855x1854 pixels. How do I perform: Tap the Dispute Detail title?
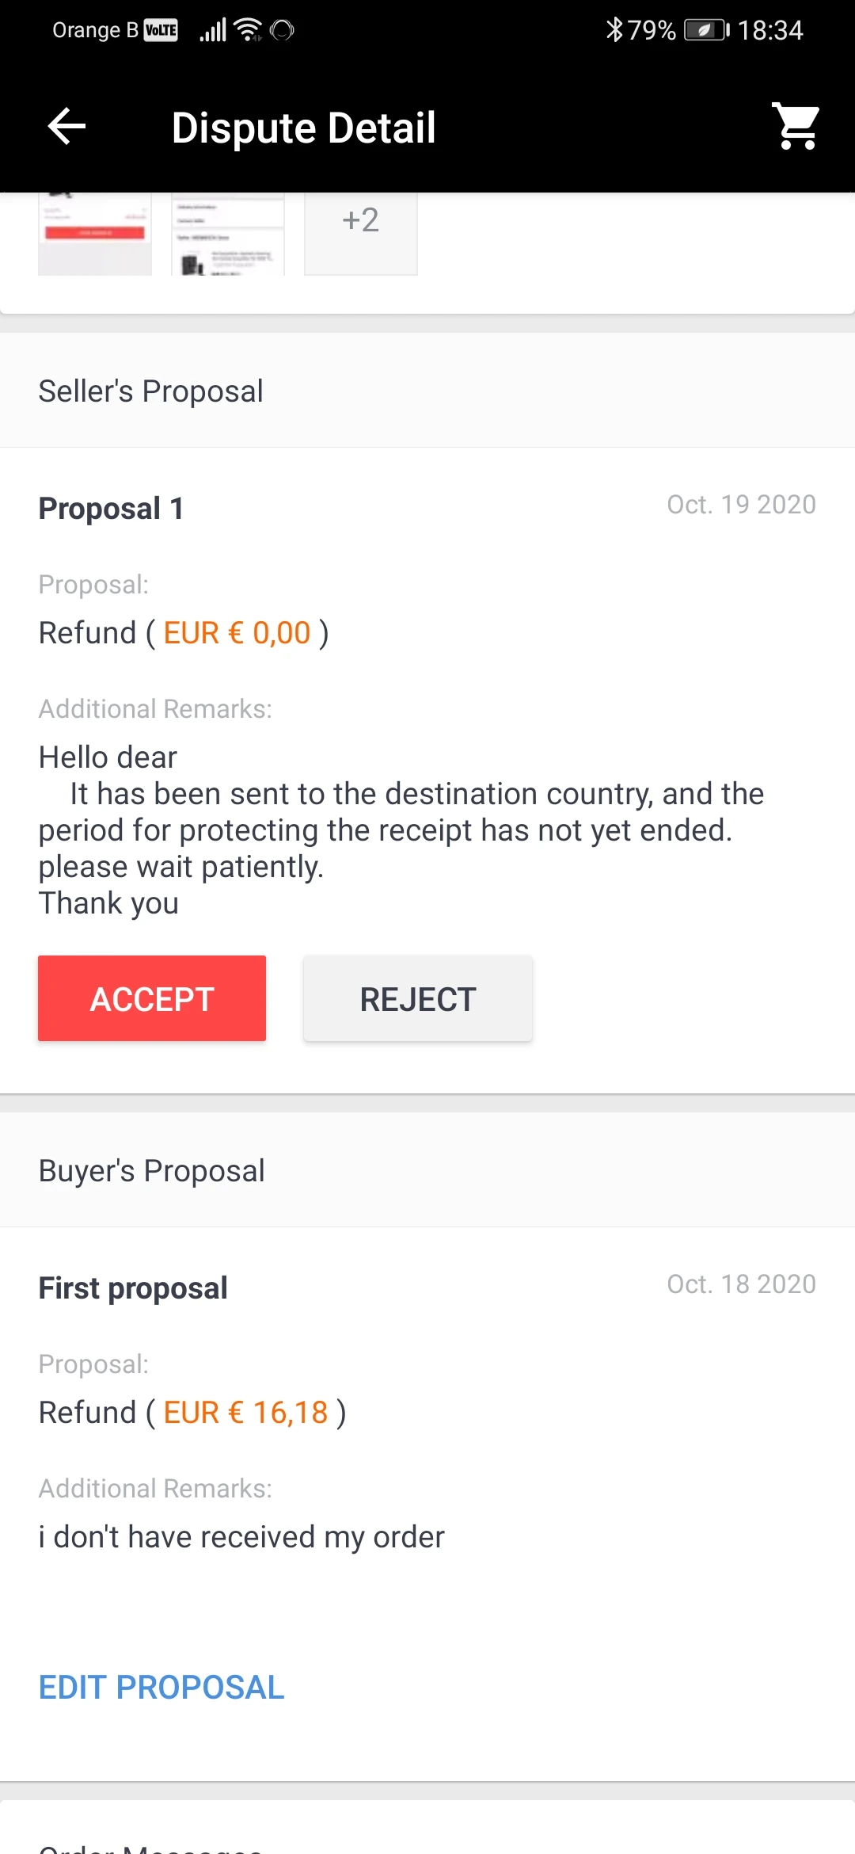304,128
